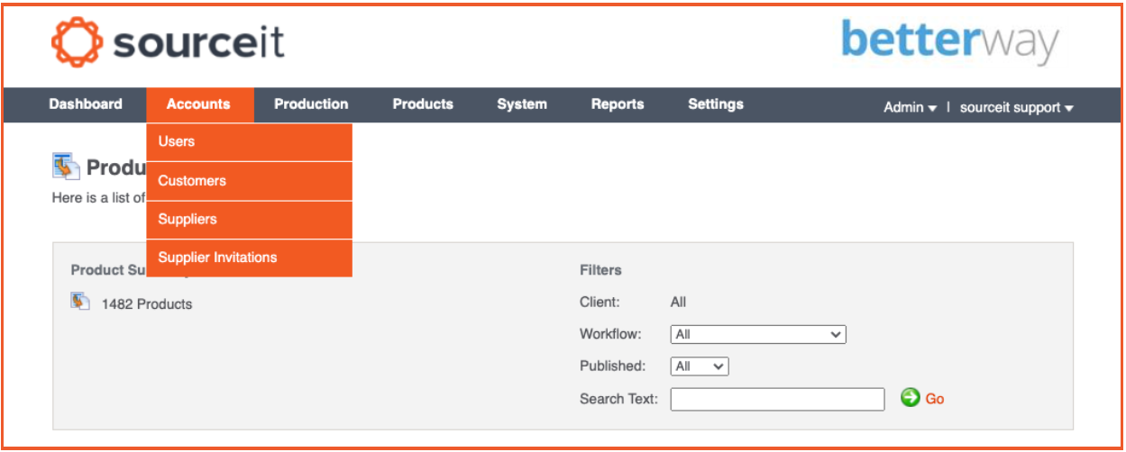Click the 1482 Products text

[x=147, y=304]
